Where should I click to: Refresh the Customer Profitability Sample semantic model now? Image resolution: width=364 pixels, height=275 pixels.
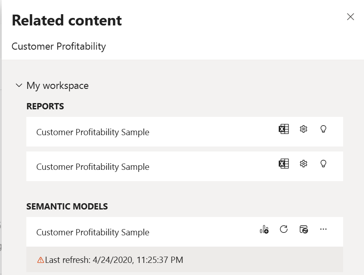[x=284, y=229]
